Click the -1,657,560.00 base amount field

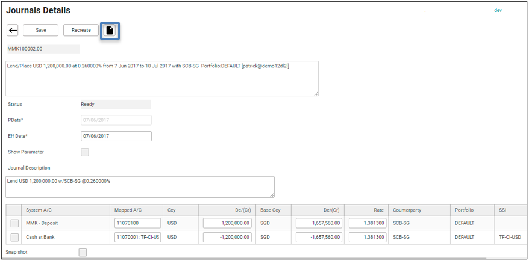319,237
